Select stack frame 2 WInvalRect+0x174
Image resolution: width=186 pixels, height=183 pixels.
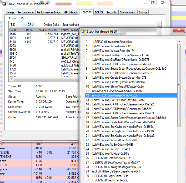pyautogui.click(x=131, y=51)
